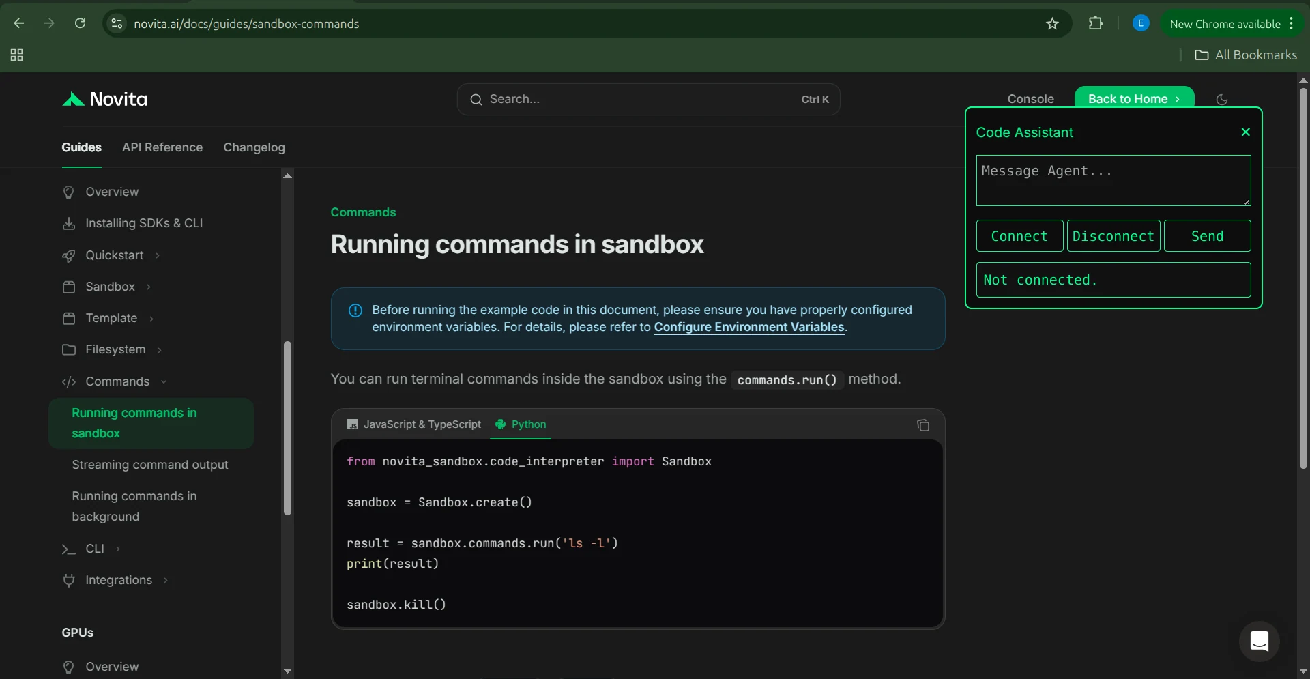
Task: Click the Filesystem folder icon
Action: coord(68,349)
